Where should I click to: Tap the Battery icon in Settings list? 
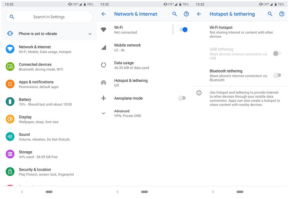click(10, 102)
